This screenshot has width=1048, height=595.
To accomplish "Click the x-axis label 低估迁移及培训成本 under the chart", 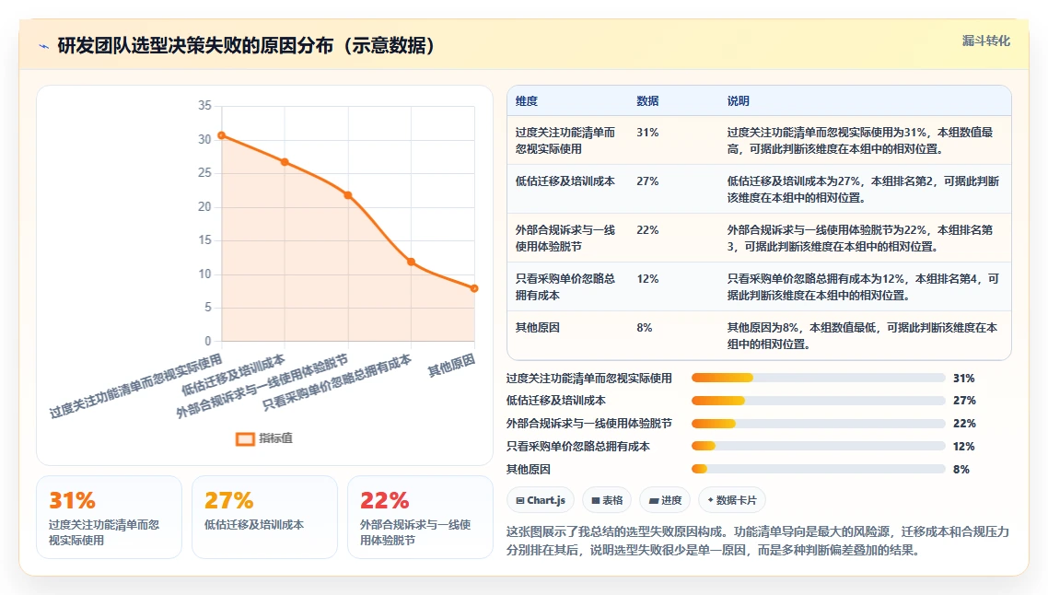I will click(233, 375).
